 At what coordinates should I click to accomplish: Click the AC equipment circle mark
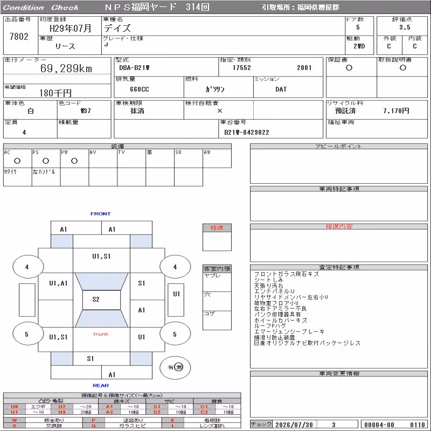click(x=17, y=161)
